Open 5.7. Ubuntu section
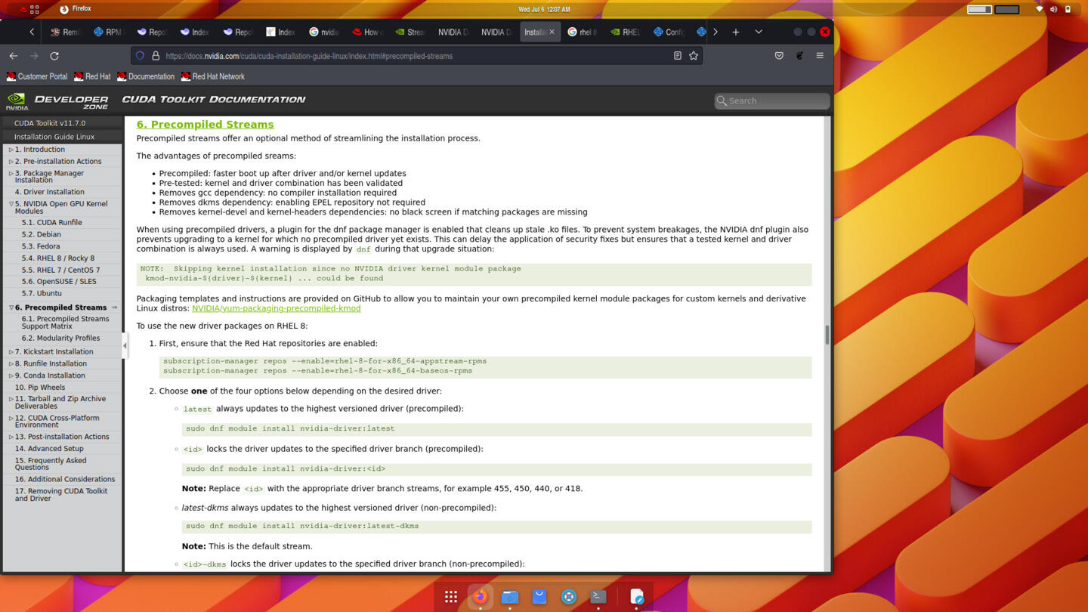 [x=42, y=293]
